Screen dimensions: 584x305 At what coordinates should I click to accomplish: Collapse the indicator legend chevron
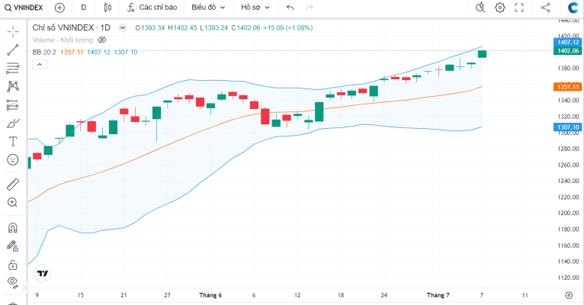(40, 64)
